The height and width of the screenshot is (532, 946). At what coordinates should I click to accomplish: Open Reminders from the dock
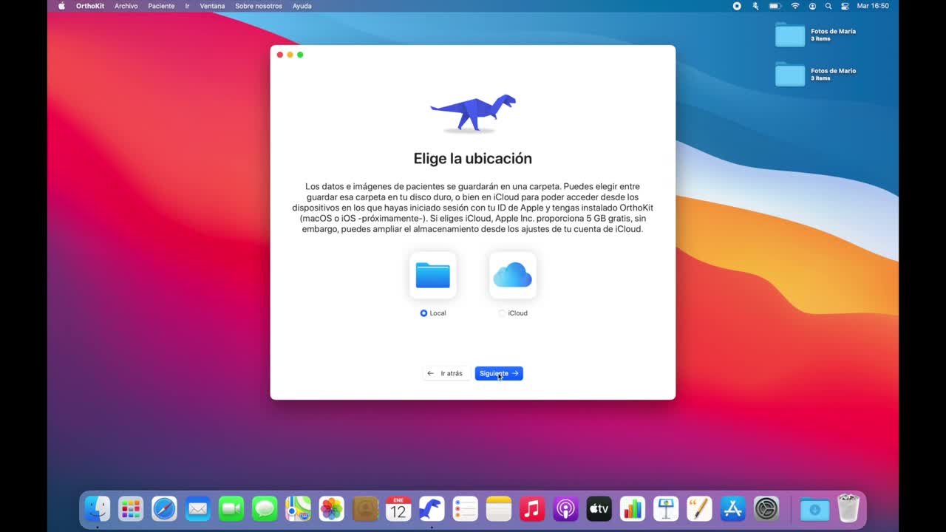click(x=465, y=509)
